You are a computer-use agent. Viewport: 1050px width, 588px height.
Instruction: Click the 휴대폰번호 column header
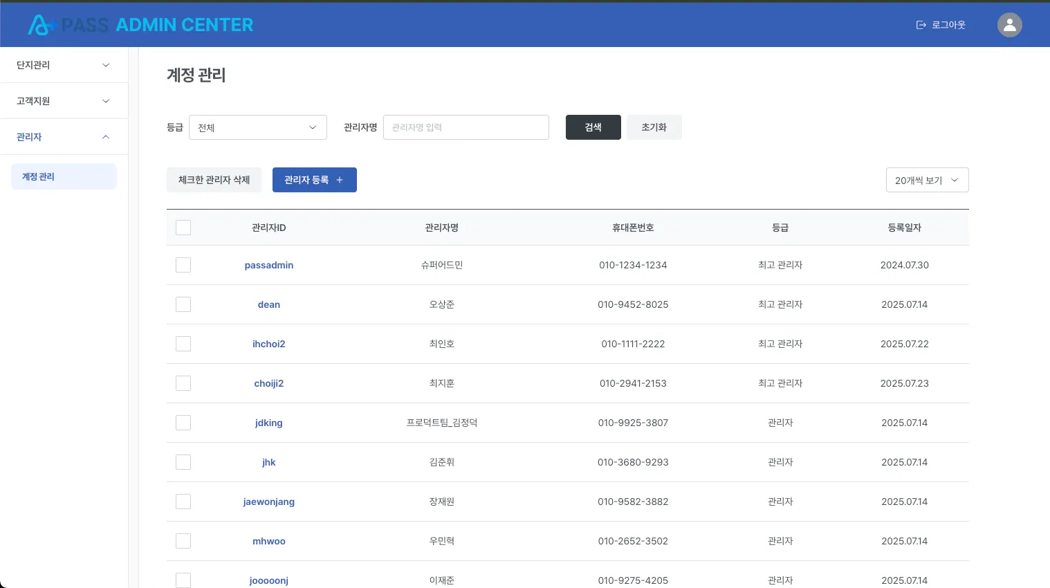coord(633,228)
